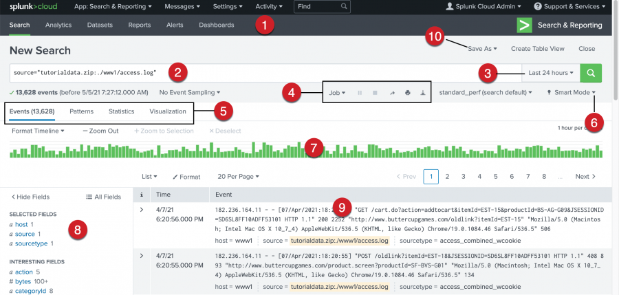Expand the second event row chevron
The height and width of the screenshot is (295, 619).
click(142, 256)
